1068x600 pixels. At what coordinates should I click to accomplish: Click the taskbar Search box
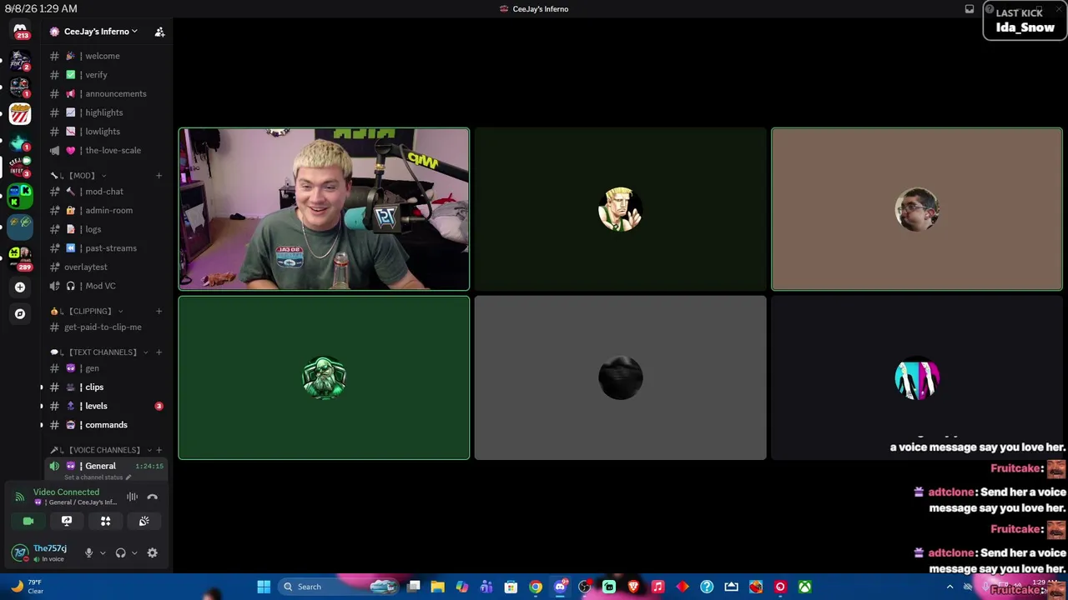click(x=337, y=587)
